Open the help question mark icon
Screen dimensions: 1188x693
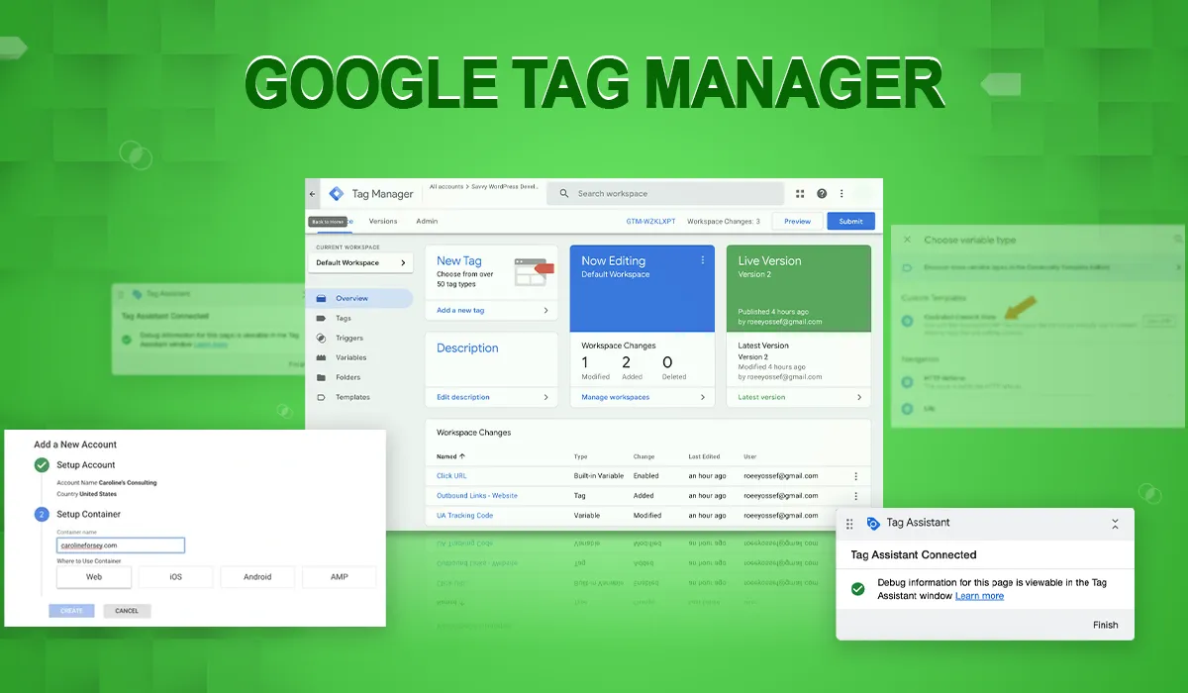click(x=821, y=194)
